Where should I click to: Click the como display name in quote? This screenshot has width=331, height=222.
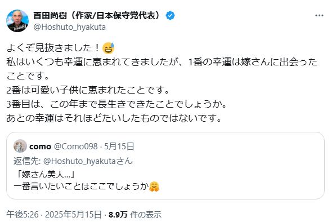(41, 146)
